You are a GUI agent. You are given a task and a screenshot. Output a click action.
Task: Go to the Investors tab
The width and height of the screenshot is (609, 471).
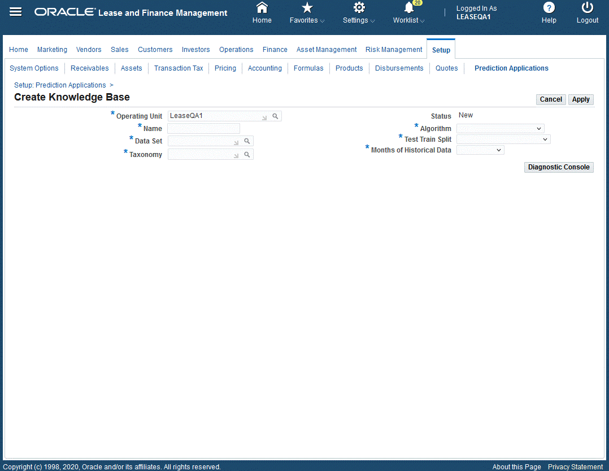(x=195, y=50)
